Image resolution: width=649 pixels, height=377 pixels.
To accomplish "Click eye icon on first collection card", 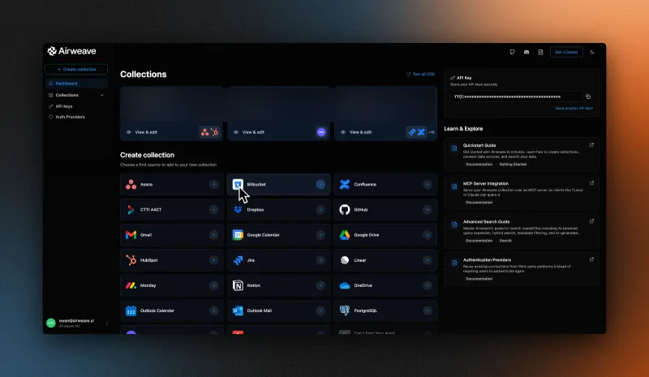I will (x=129, y=131).
